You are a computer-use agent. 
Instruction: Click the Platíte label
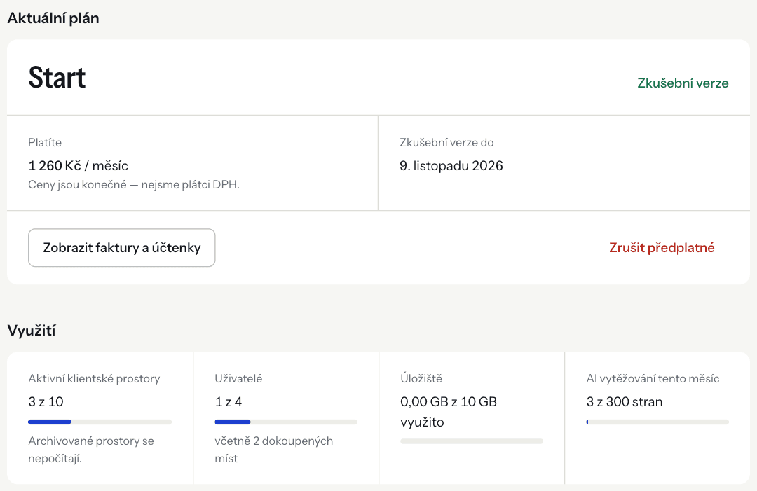click(x=45, y=142)
